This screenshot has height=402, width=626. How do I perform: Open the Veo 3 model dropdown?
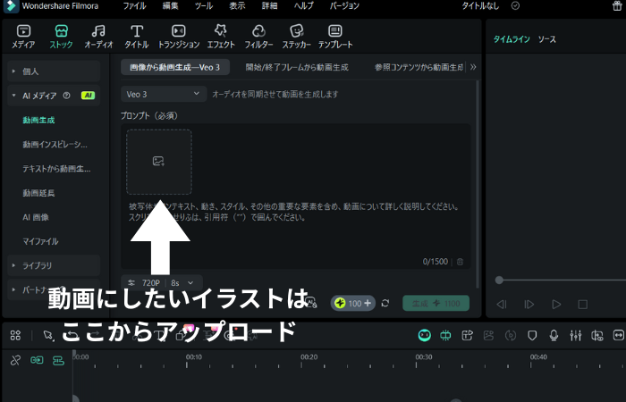coord(164,94)
